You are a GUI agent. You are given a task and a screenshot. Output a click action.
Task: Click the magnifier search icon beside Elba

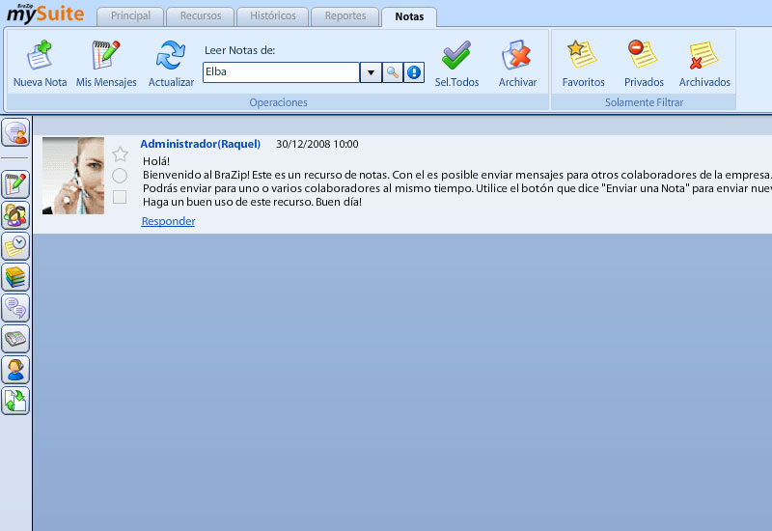click(x=393, y=72)
